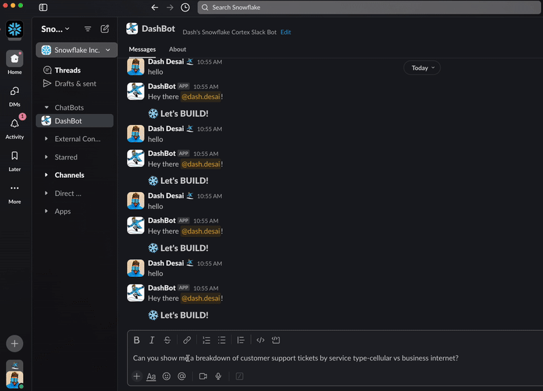
Task: Open the history clock icon
Action: click(x=185, y=7)
